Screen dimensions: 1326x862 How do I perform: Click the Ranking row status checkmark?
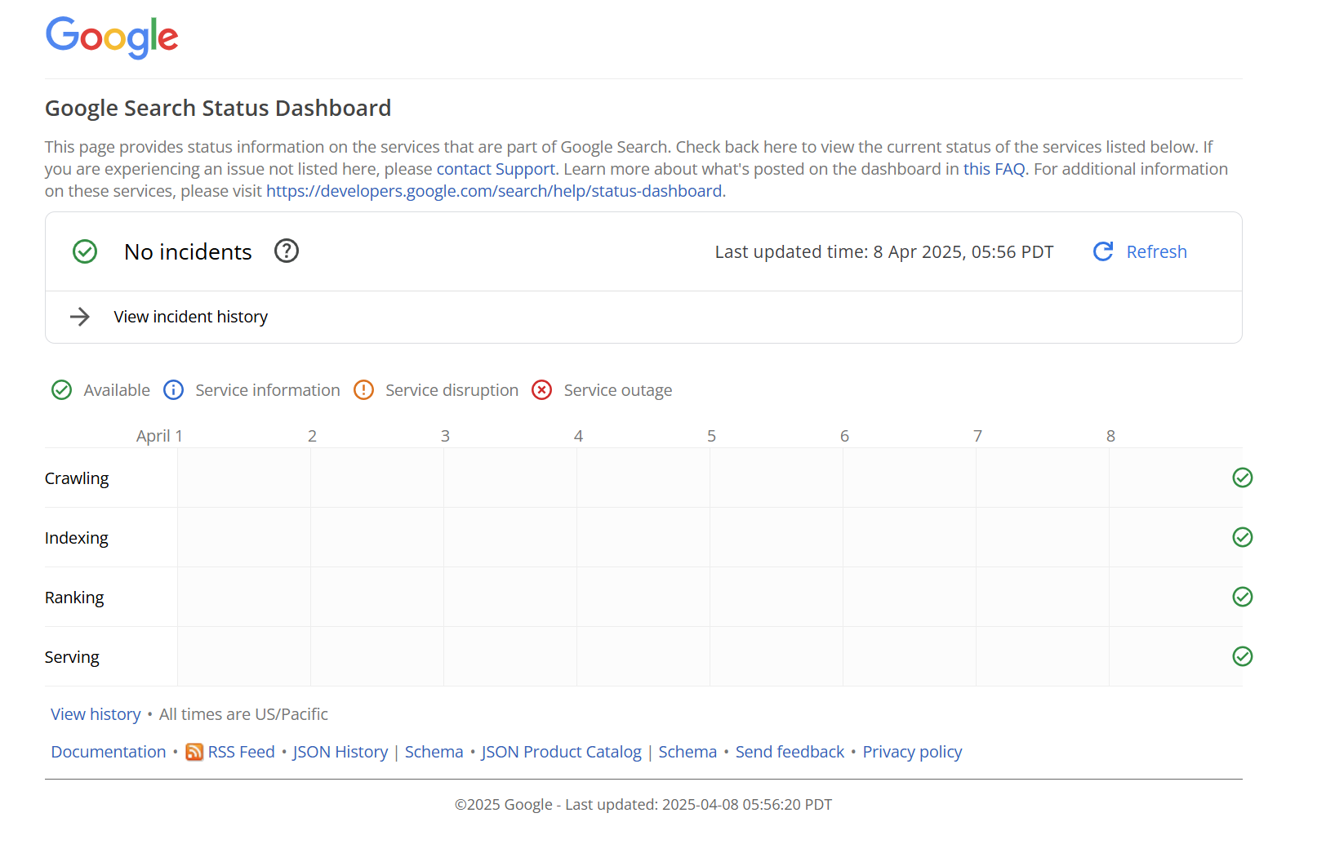click(1243, 597)
